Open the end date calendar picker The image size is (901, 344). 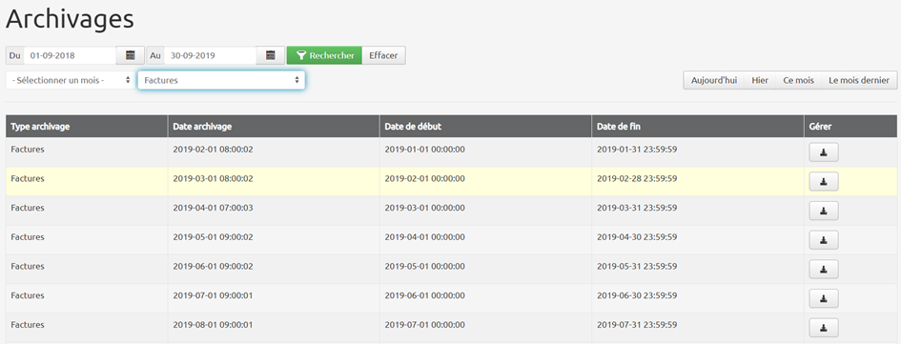(x=271, y=55)
